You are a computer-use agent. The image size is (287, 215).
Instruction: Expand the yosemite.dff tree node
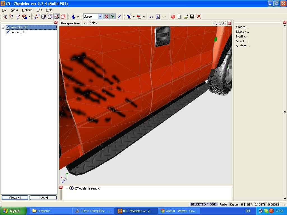click(x=3, y=27)
